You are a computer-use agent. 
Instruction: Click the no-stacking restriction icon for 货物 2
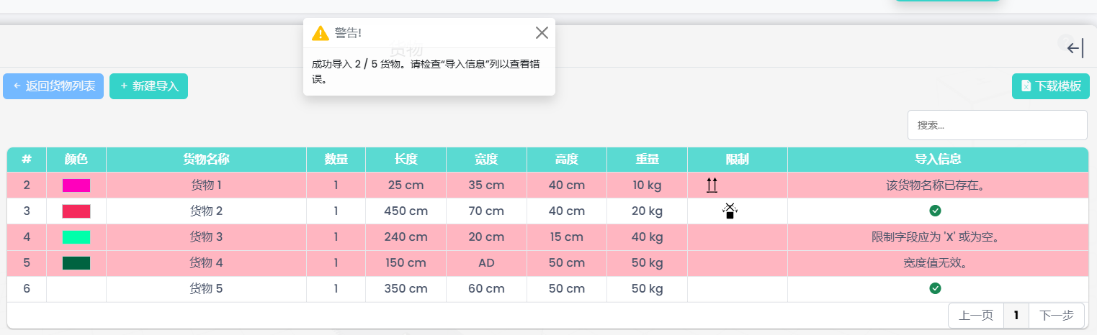[x=730, y=211]
